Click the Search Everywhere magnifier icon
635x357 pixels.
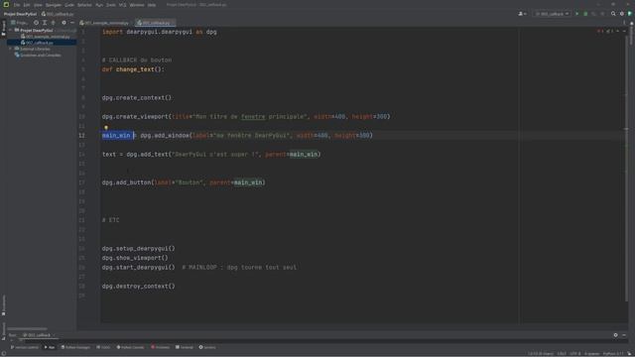pos(613,14)
